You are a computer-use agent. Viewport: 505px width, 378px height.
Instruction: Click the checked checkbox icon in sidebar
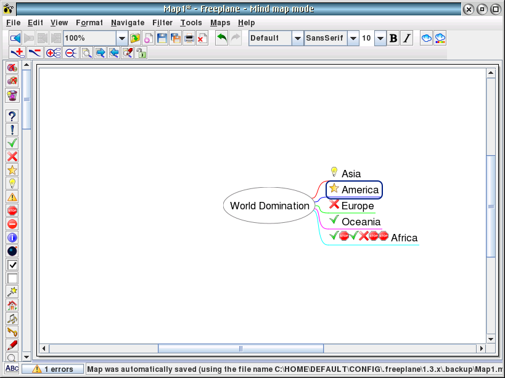(x=12, y=265)
